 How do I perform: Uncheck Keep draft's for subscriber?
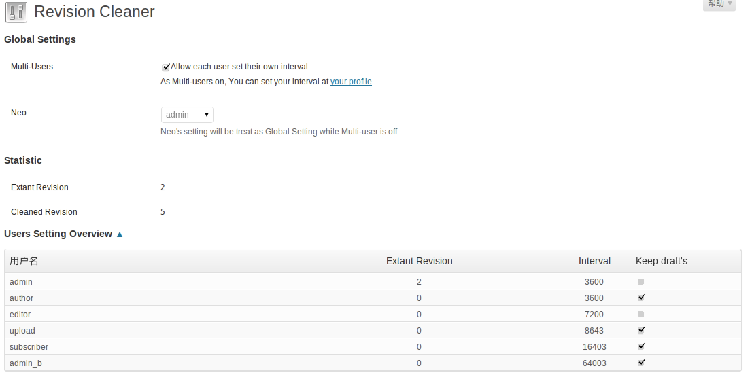(x=641, y=346)
